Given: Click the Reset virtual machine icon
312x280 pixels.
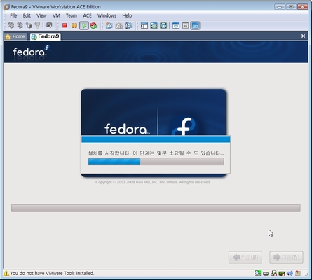Looking at the screenshot, I should click(93, 25).
